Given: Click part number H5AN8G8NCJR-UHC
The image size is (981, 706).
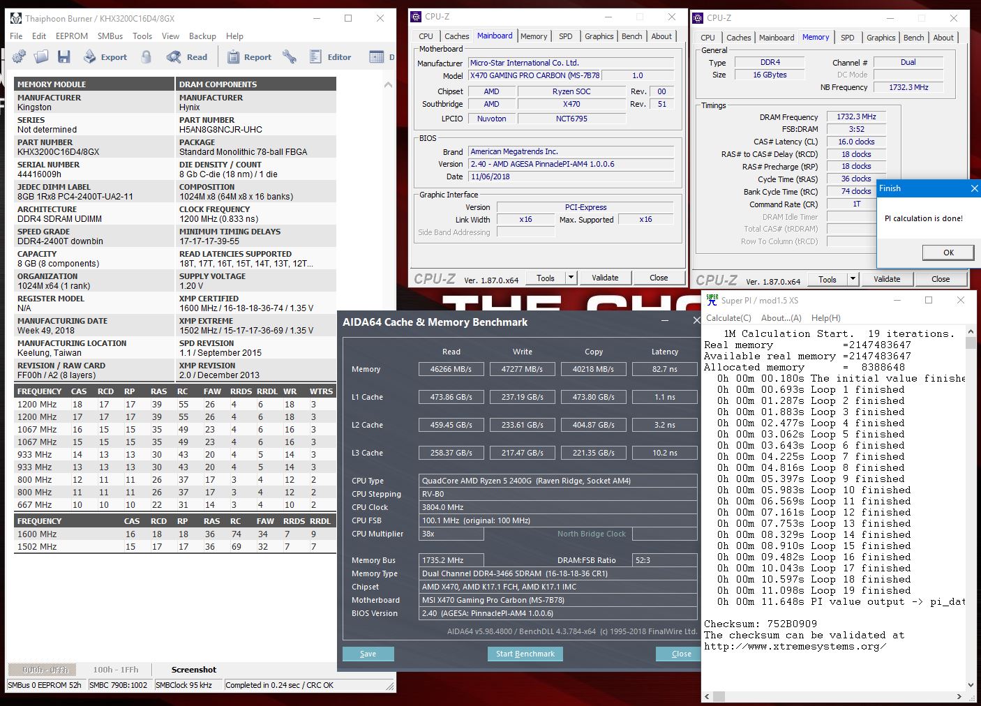Looking at the screenshot, I should (220, 130).
